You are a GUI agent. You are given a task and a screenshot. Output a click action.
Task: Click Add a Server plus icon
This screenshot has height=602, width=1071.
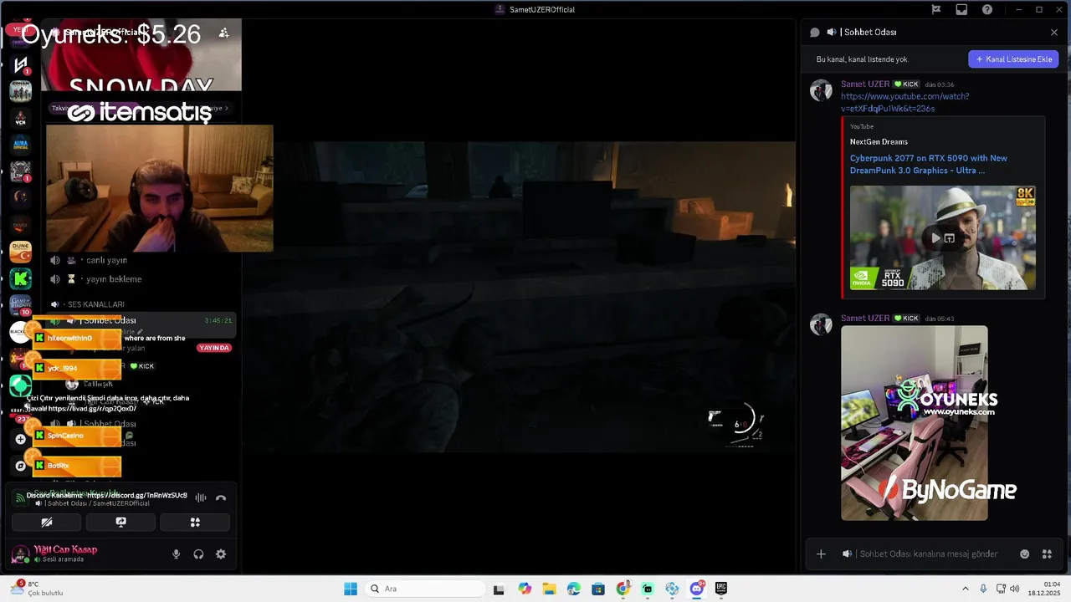pos(20,439)
